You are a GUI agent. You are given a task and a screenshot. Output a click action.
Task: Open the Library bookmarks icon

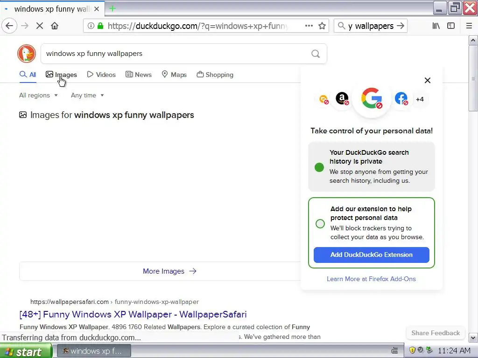[436, 26]
